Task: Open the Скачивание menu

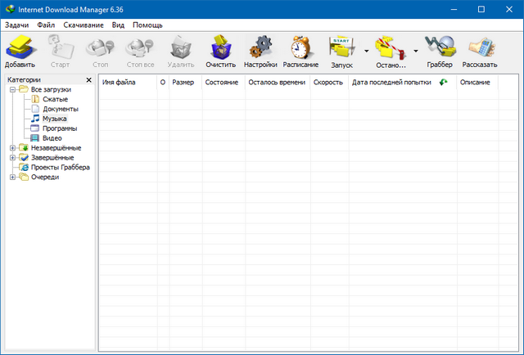Action: click(x=82, y=25)
